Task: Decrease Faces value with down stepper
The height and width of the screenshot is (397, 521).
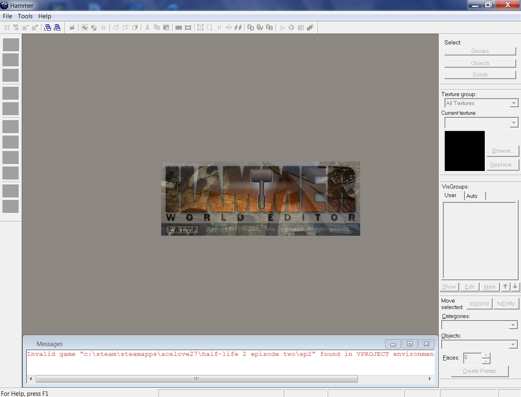Action: (x=486, y=361)
